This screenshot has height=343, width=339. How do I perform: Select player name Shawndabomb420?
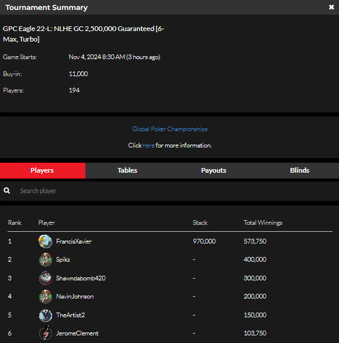(81, 278)
